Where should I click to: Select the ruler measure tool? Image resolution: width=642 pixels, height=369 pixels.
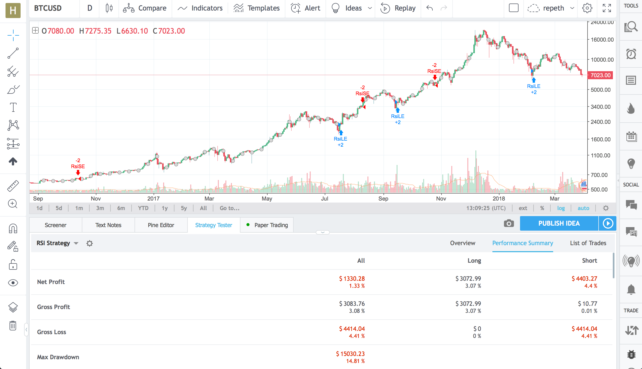click(x=13, y=186)
